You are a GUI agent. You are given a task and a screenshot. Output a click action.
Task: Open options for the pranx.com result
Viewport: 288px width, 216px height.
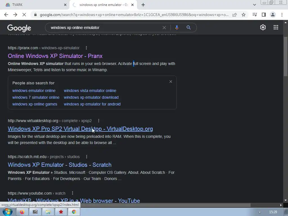click(86, 48)
